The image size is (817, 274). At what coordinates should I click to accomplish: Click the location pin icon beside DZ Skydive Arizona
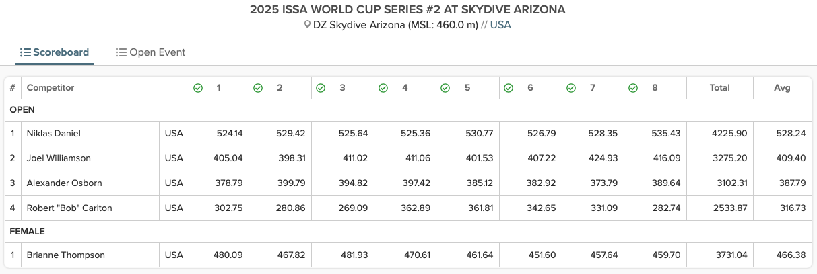tap(308, 26)
